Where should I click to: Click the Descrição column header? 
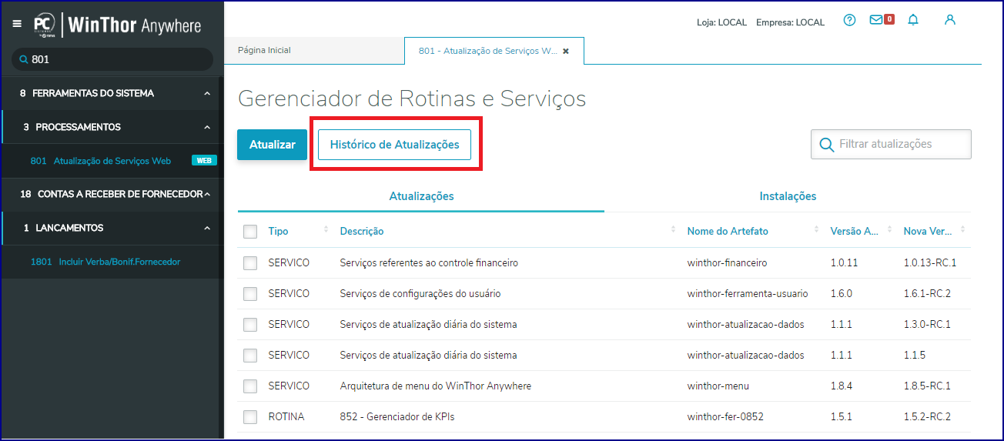click(362, 231)
